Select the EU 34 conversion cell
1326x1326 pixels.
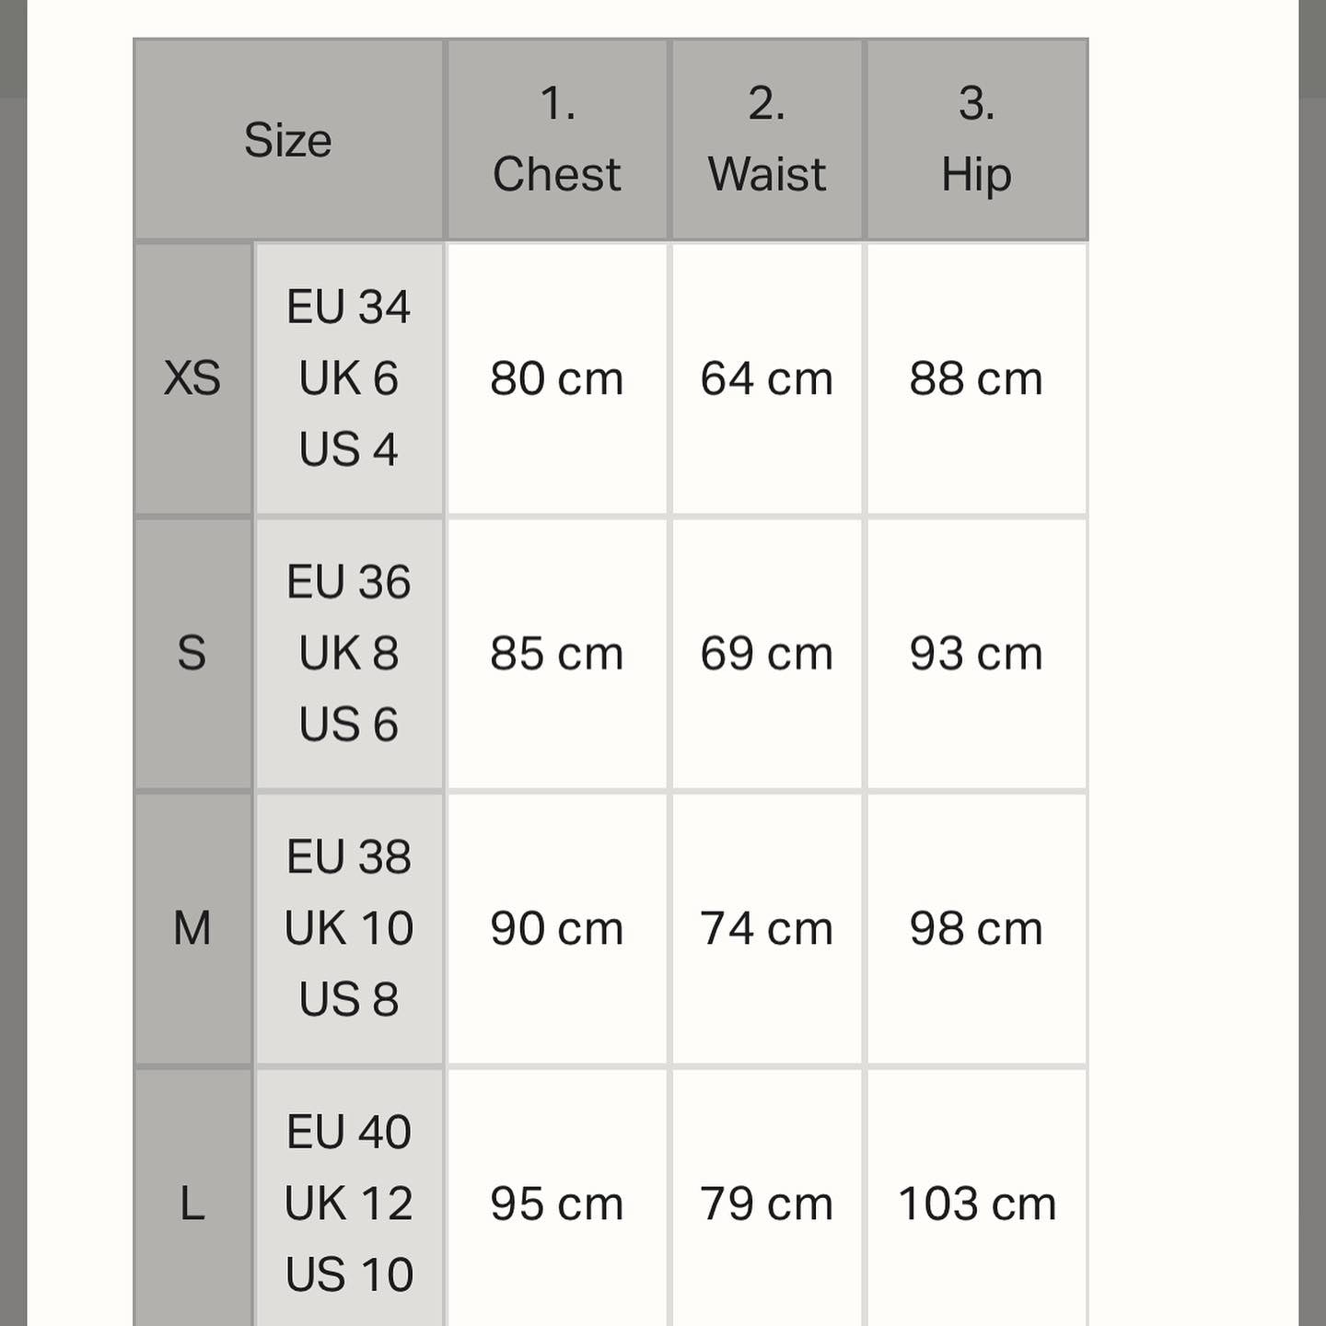click(x=349, y=378)
